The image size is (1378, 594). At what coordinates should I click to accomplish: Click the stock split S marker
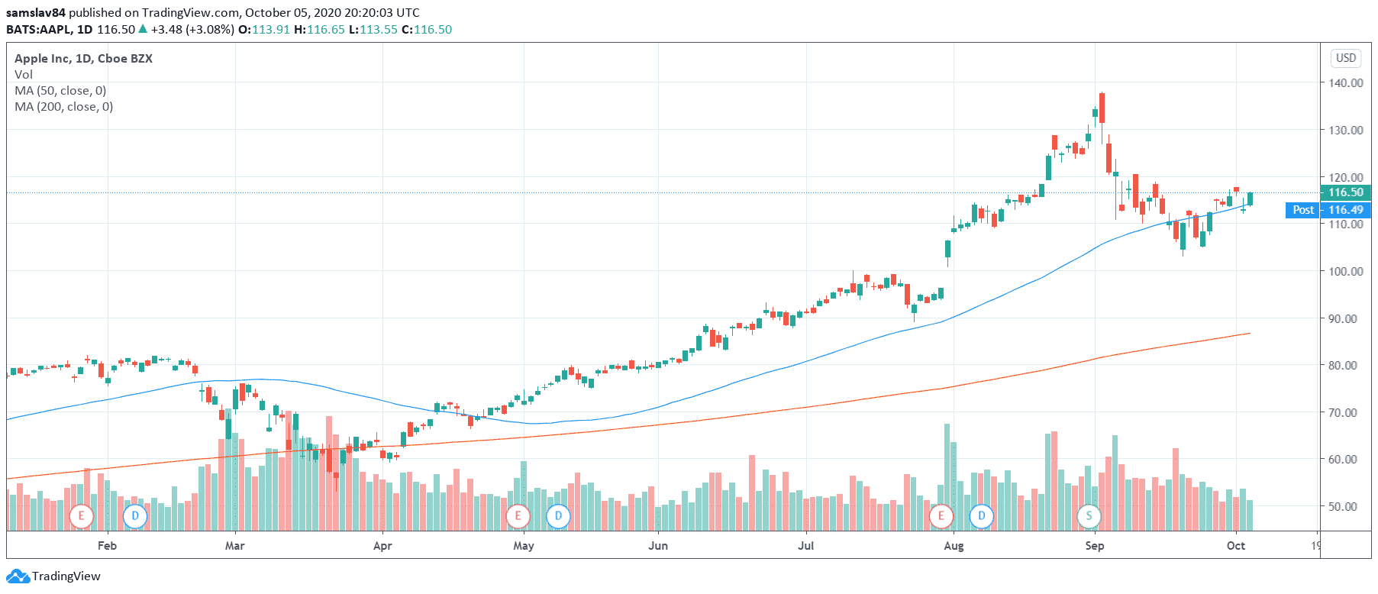click(x=1089, y=516)
